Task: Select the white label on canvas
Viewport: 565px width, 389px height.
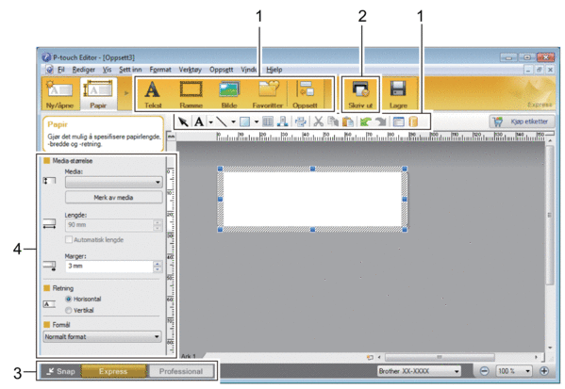Action: tap(312, 199)
